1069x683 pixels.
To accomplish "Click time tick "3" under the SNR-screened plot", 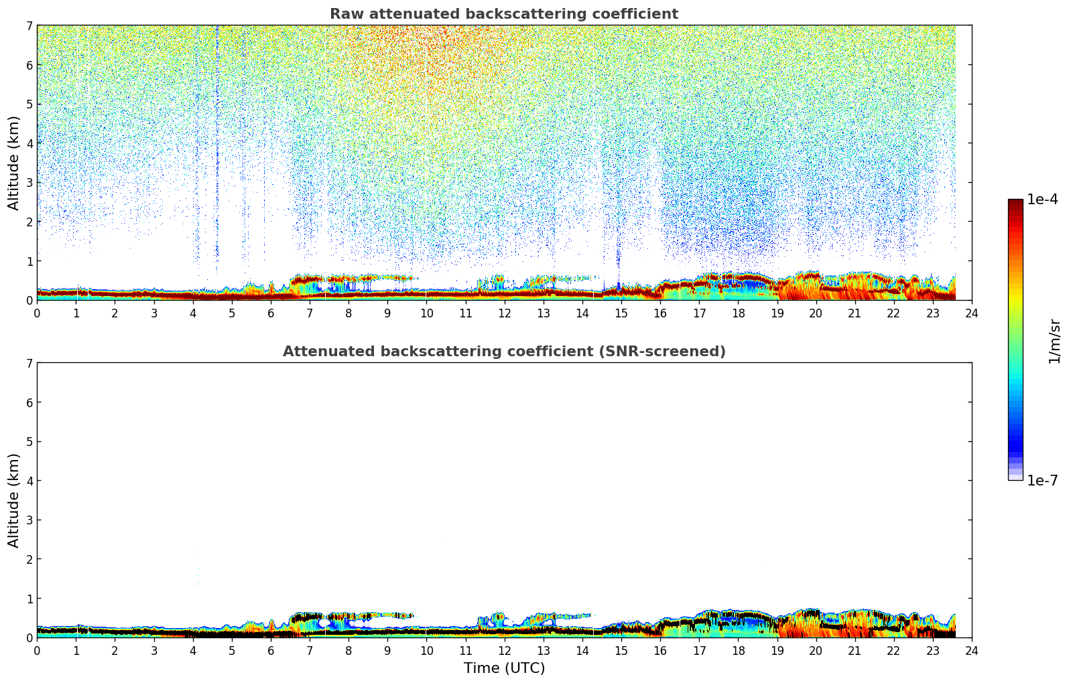I will (153, 650).
